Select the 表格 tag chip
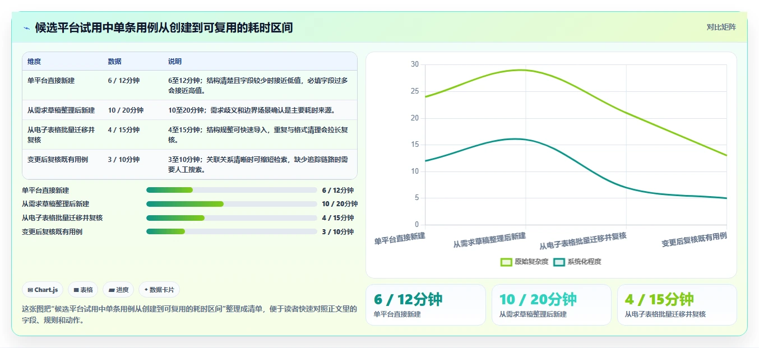 click(x=83, y=290)
